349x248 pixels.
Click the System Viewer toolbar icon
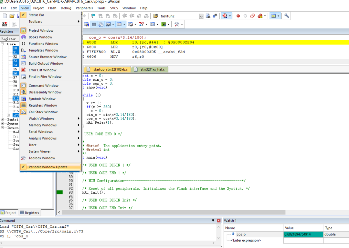tap(164, 24)
